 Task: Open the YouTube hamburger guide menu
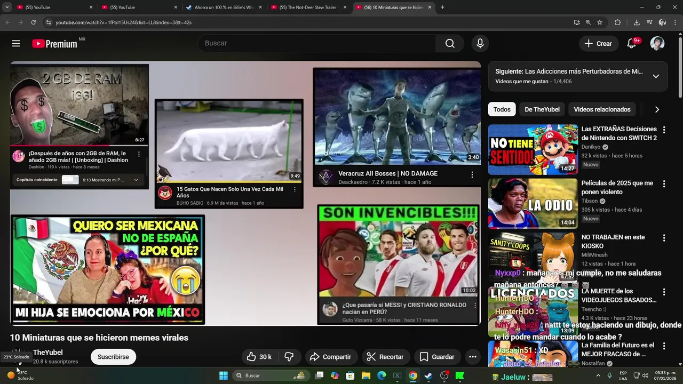point(16,44)
